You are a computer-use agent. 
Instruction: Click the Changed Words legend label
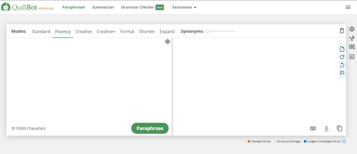pos(260,141)
